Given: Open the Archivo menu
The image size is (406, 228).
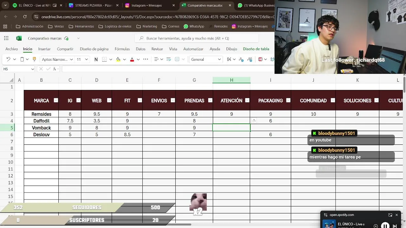Looking at the screenshot, I should click(x=12, y=49).
